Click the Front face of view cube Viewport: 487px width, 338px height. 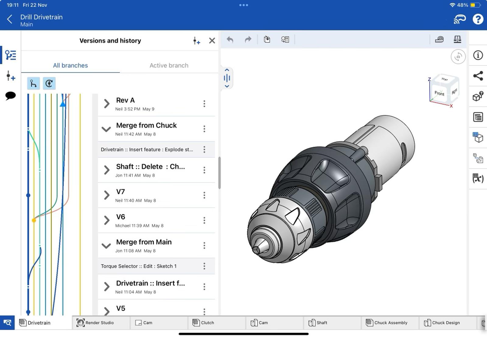click(x=439, y=93)
